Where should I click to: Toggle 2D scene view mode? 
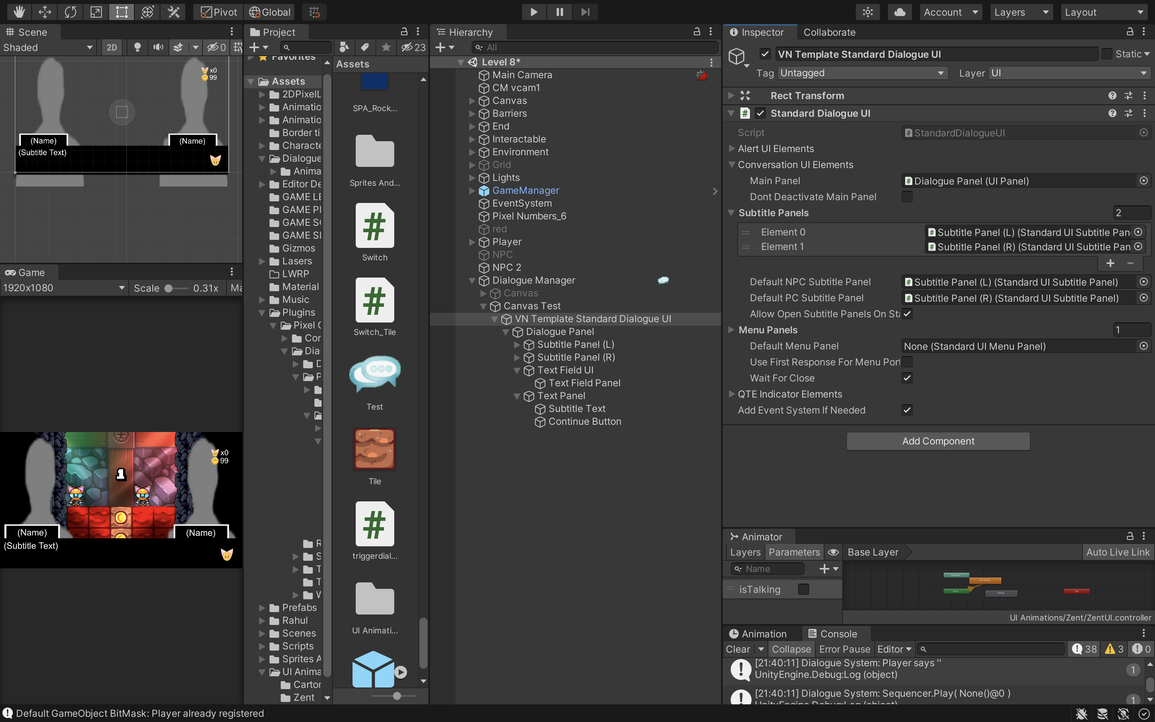click(x=111, y=47)
